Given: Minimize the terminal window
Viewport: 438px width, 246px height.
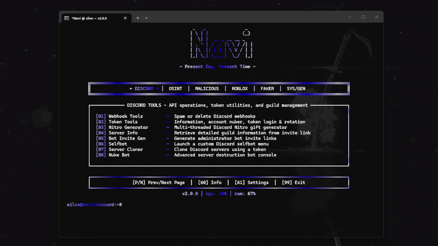Looking at the screenshot, I should click(x=350, y=17).
